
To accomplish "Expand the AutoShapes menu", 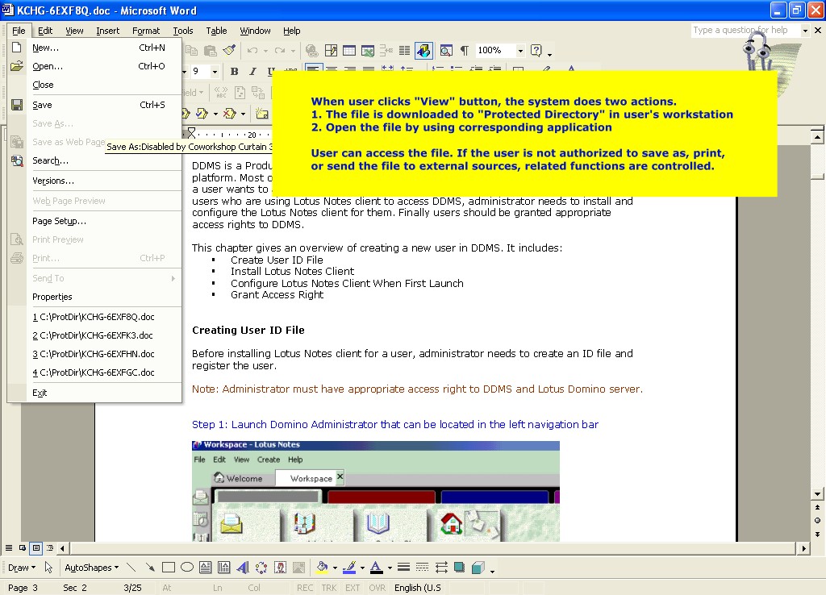I will click(91, 568).
